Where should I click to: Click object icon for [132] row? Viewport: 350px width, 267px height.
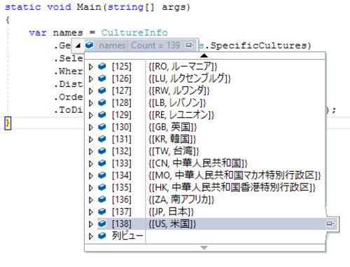point(102,151)
